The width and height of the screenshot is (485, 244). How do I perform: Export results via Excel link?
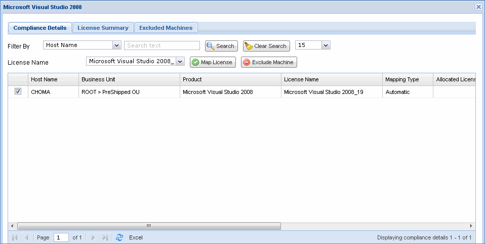coord(136,237)
